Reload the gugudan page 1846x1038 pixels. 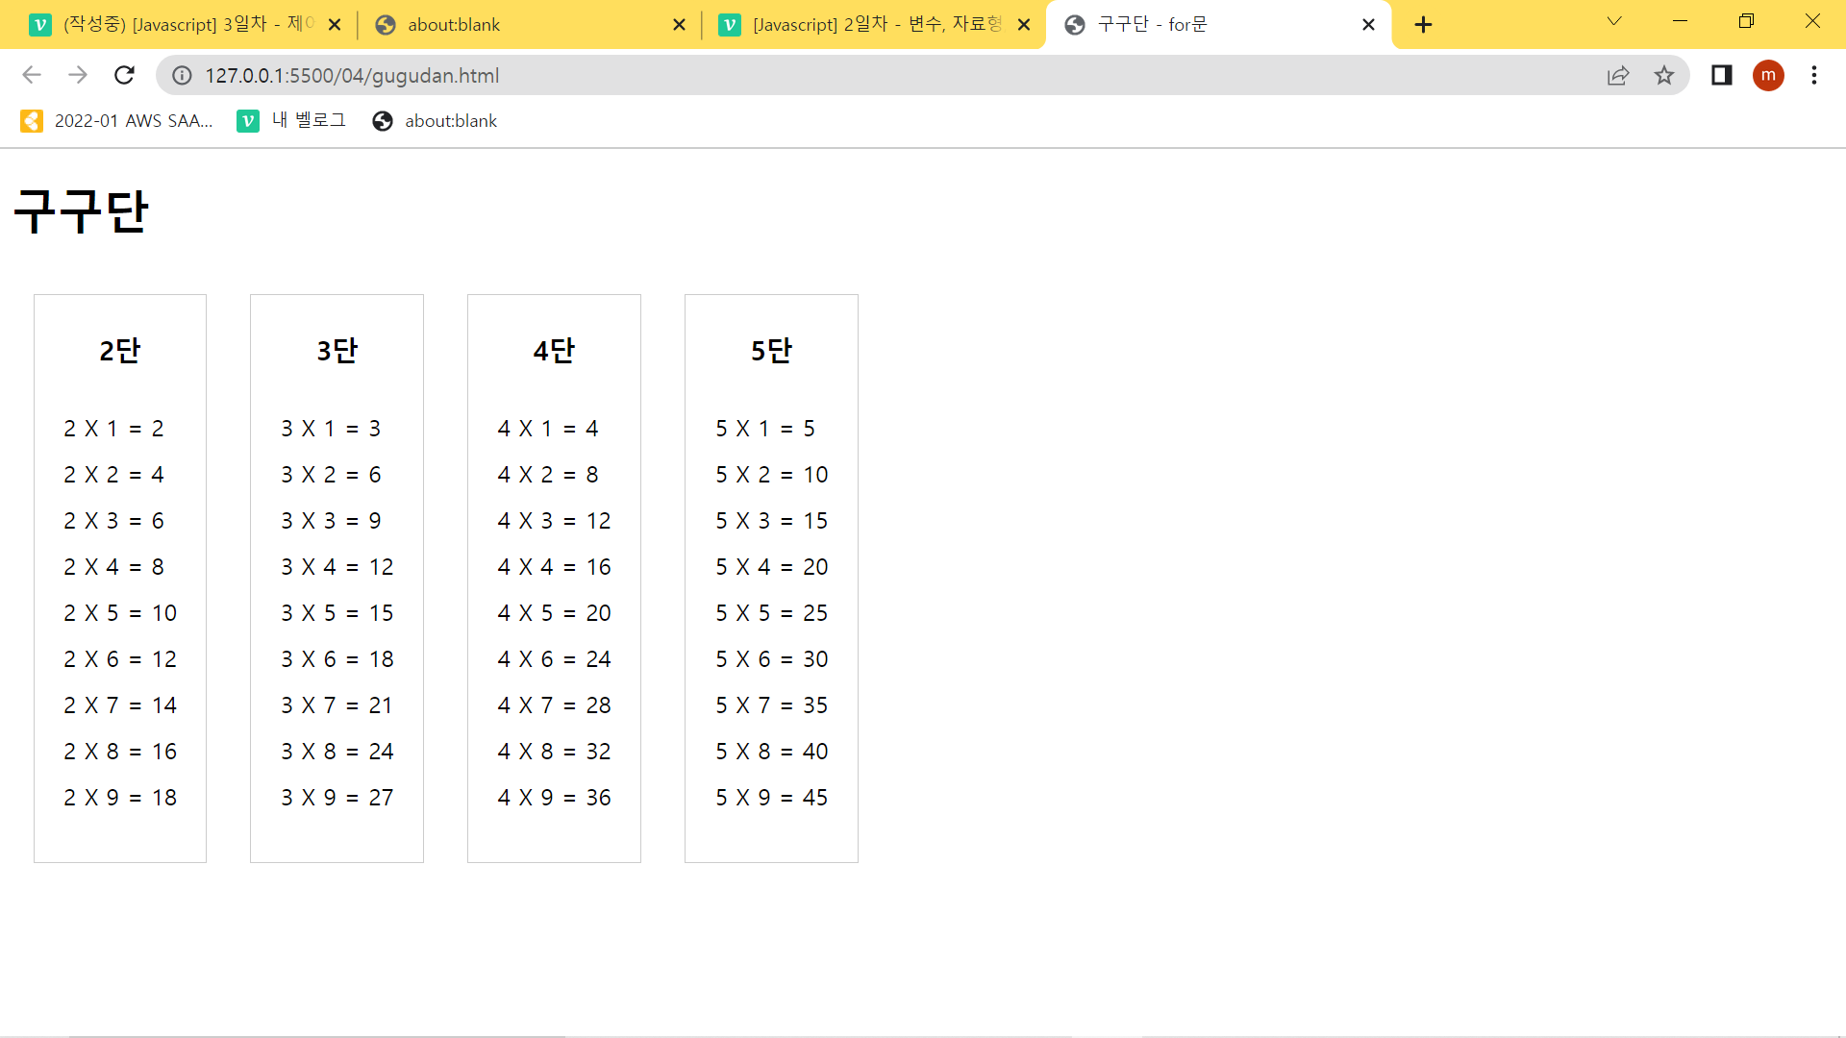point(124,75)
